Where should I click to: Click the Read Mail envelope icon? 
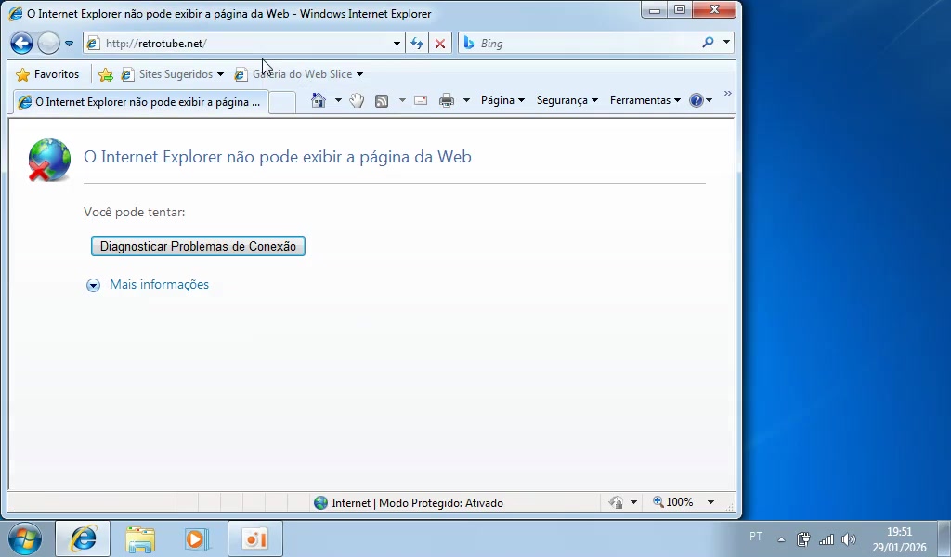tap(421, 100)
